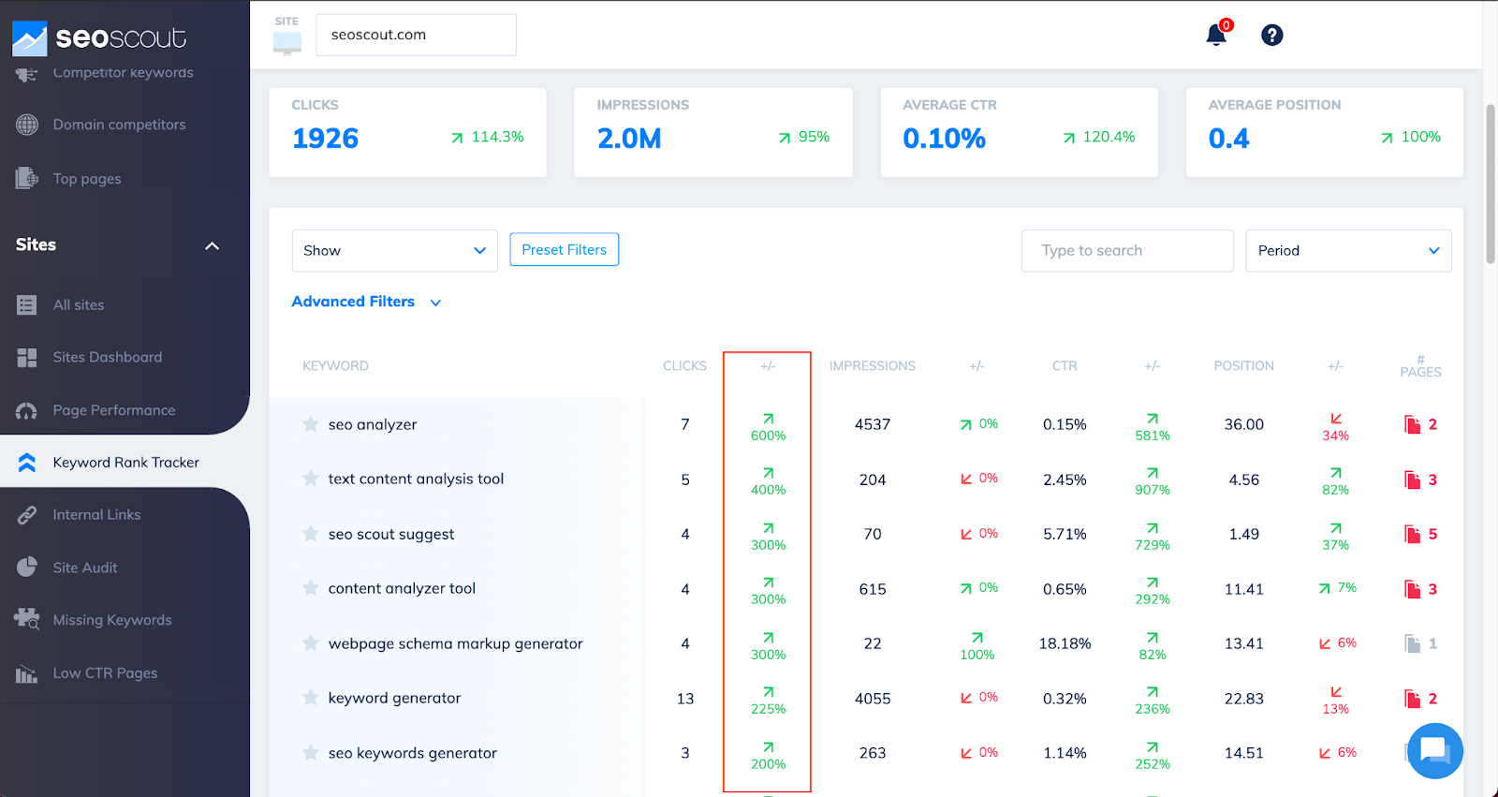Go to Top pages
Viewport: 1498px width, 797px height.
click(x=87, y=179)
